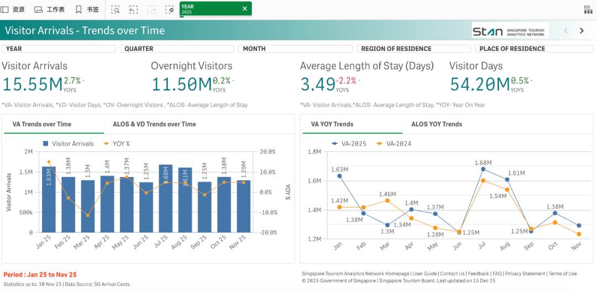Expand the MONTH filter
The width and height of the screenshot is (597, 291).
[296, 49]
